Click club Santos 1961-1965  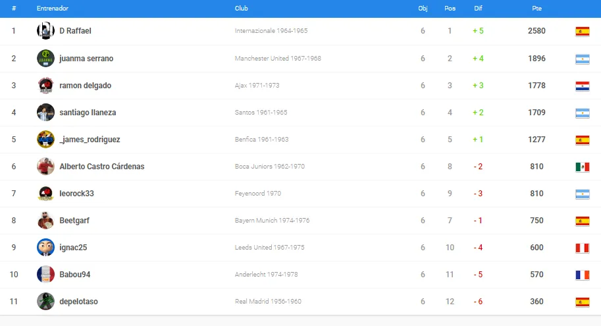261,113
